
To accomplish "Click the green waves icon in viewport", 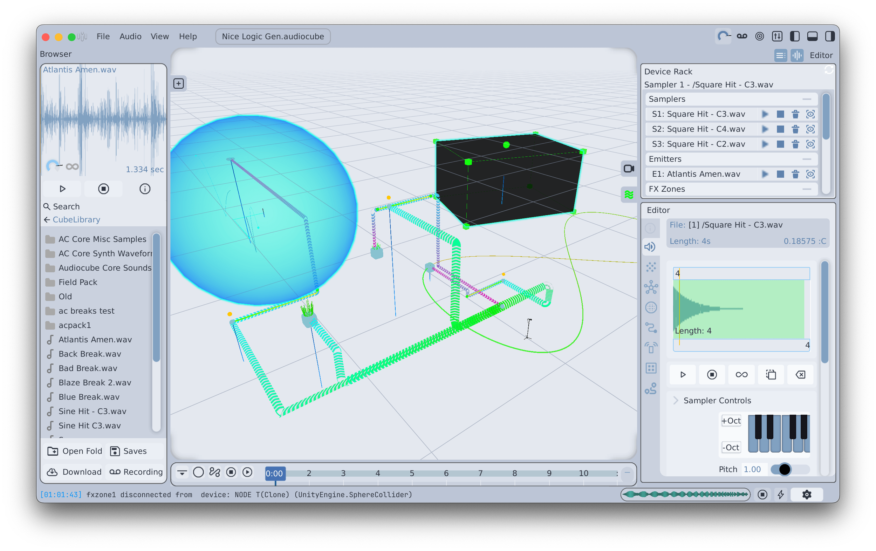I will pos(629,195).
